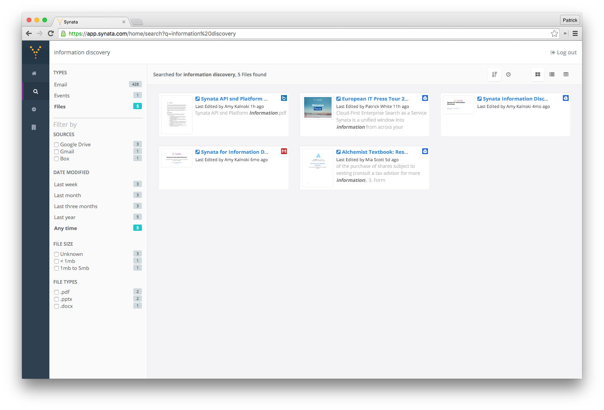This screenshot has height=410, width=604.
Task: Open the European IT Press Tour file
Action: tap(375, 99)
